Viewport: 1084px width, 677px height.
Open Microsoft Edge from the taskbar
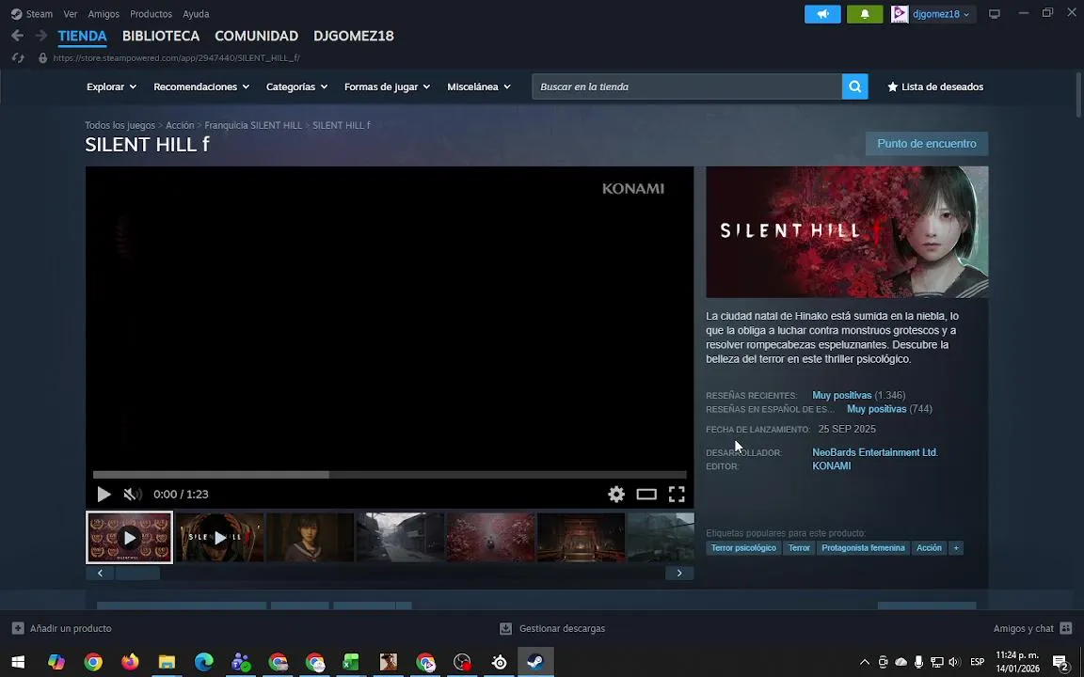[x=204, y=663]
